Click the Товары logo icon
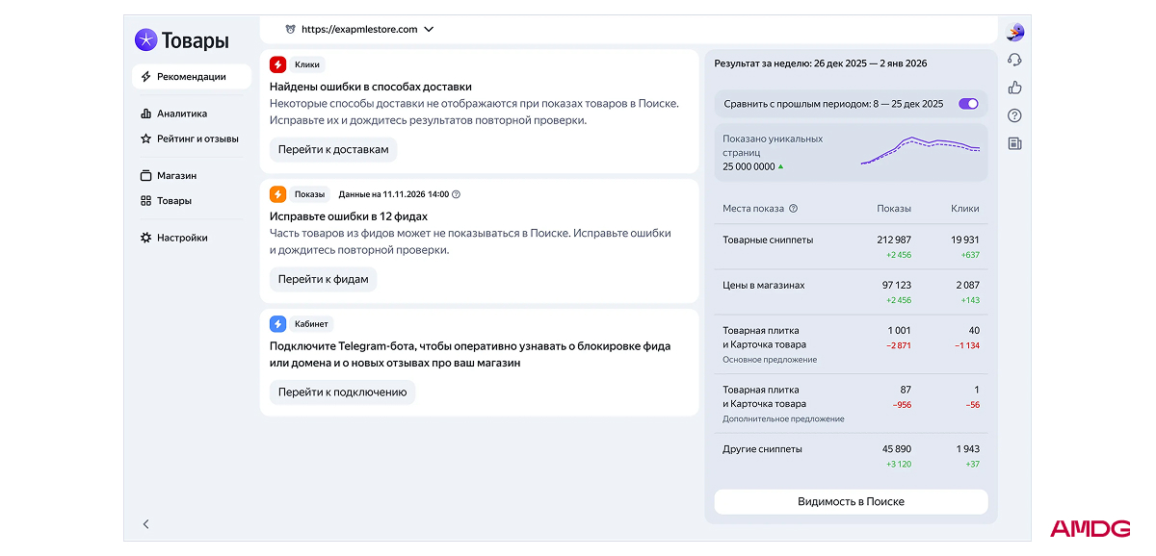The height and width of the screenshot is (556, 1156). pyautogui.click(x=145, y=40)
